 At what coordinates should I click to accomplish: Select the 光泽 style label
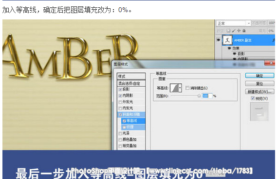point(126,133)
